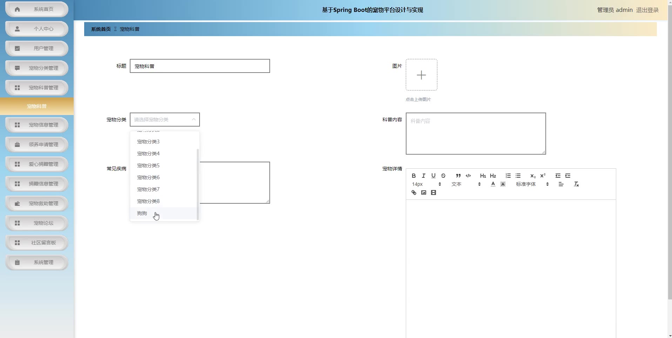Apply Heading 1 style

(x=483, y=176)
